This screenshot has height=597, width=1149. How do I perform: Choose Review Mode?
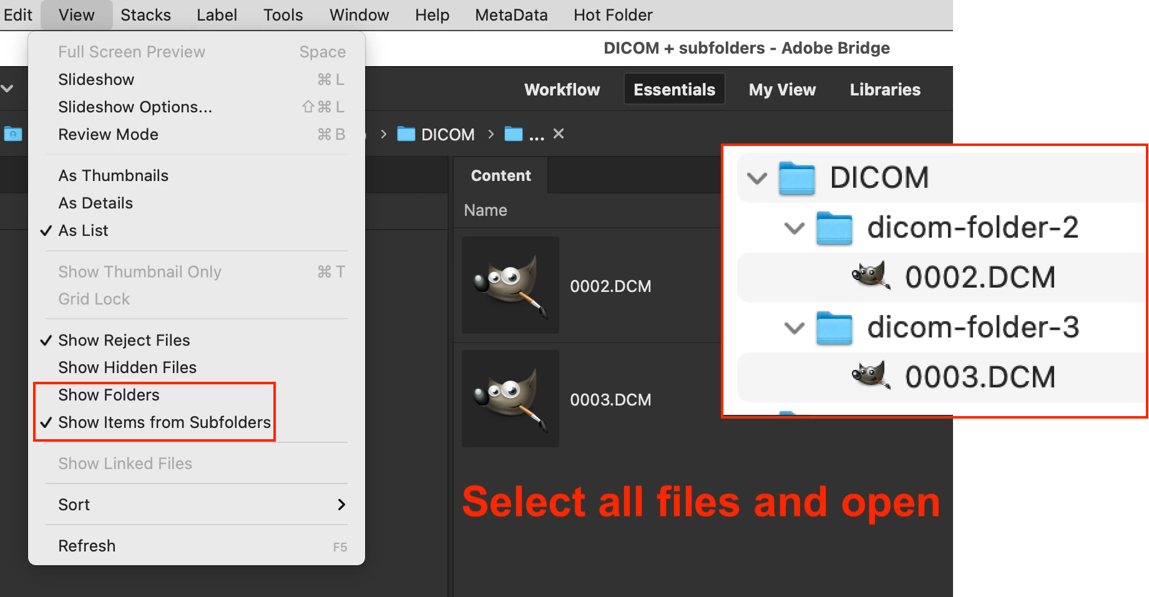[197, 135]
